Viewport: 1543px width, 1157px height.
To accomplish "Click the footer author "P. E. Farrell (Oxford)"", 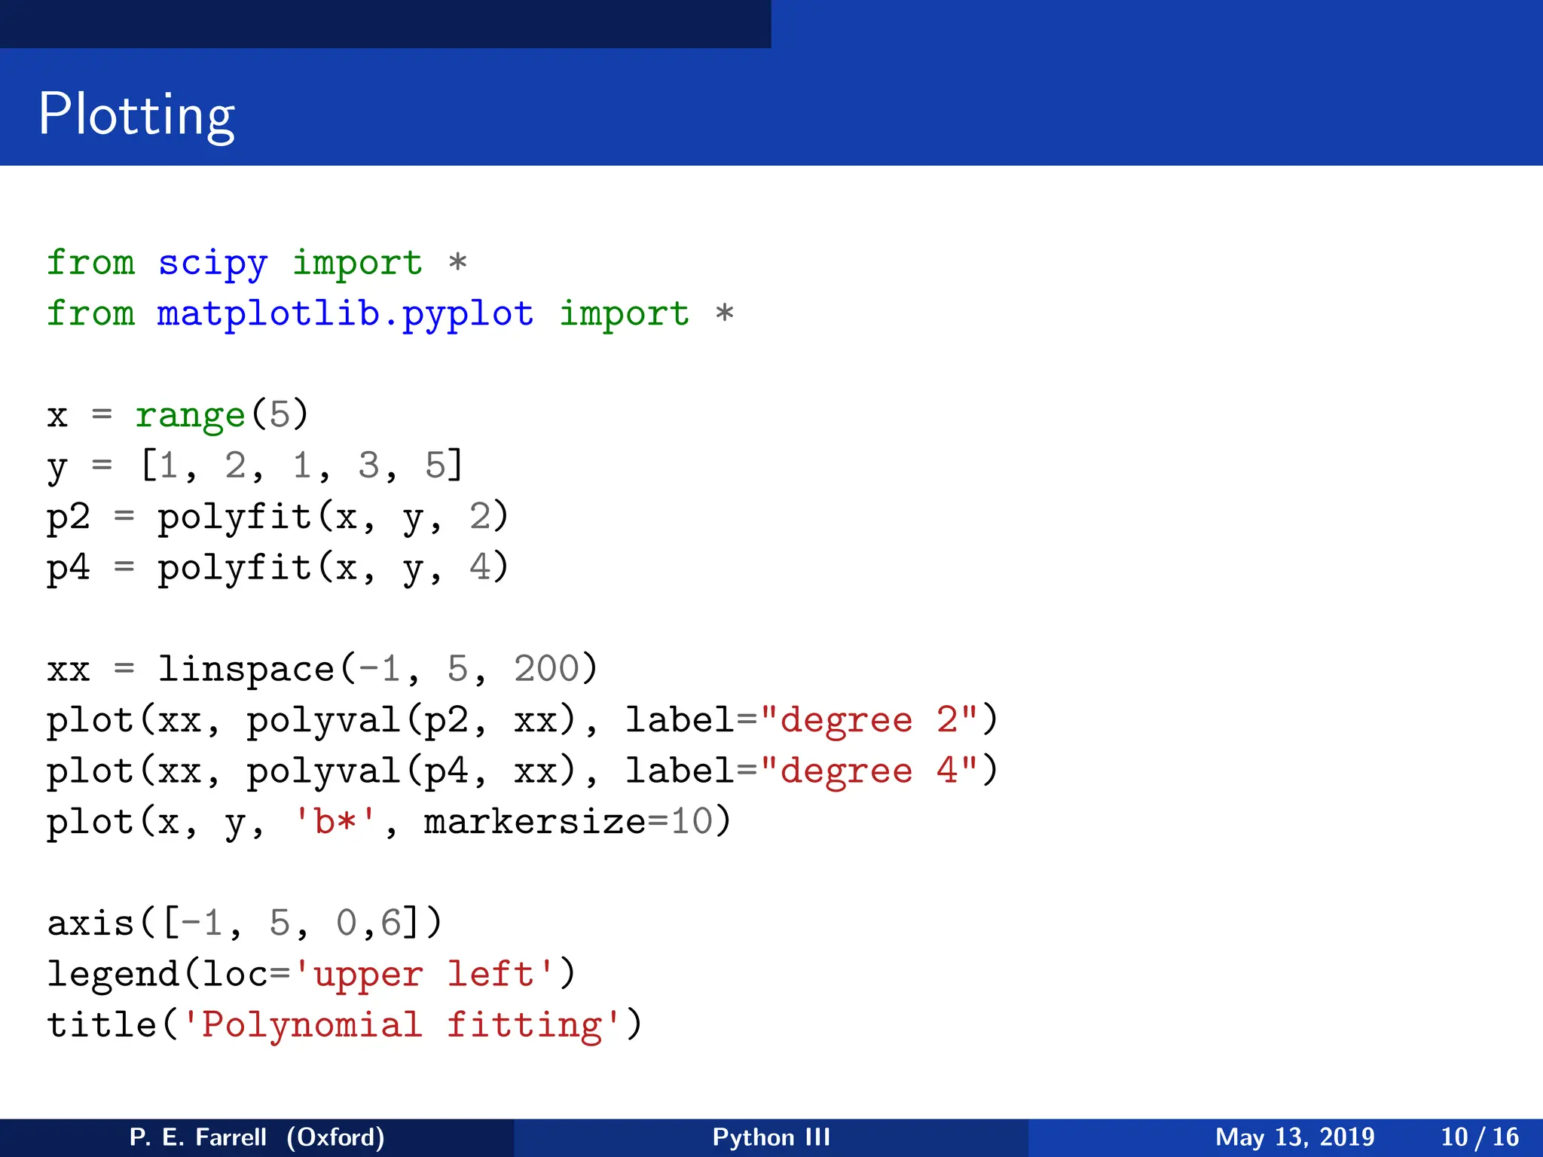I will pos(257,1137).
